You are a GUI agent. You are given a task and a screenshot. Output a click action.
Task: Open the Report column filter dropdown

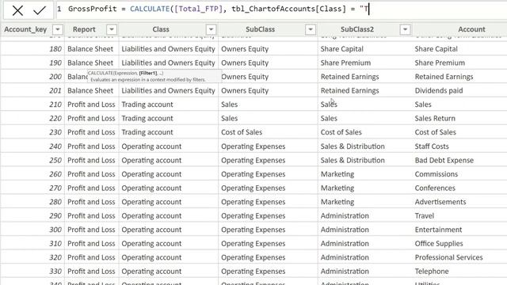pyautogui.click(x=112, y=29)
